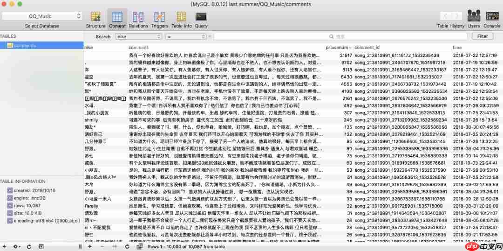Click the sidebar resize grip handle
The image size is (503, 251).
[80, 246]
